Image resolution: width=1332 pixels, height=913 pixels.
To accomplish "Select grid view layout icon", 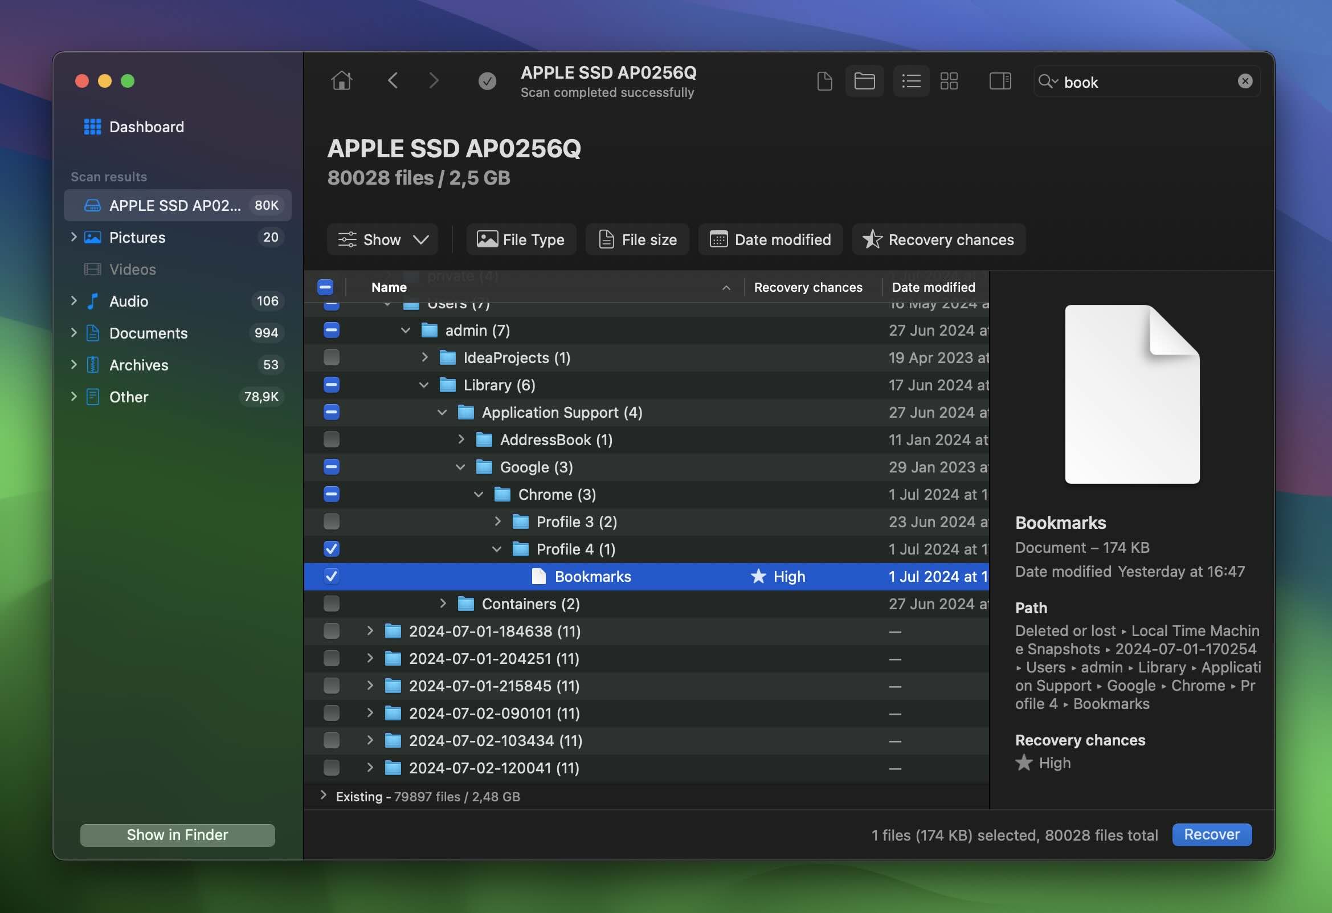I will [949, 81].
